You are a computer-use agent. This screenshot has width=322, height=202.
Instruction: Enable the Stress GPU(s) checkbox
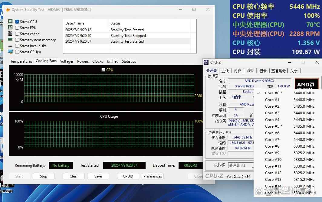point(17,52)
